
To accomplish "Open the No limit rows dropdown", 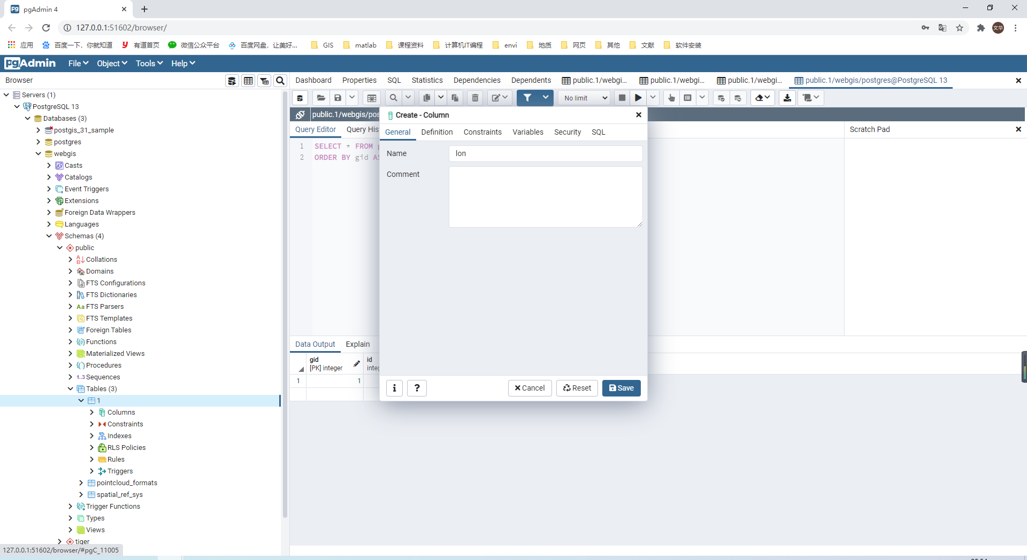I will [584, 98].
